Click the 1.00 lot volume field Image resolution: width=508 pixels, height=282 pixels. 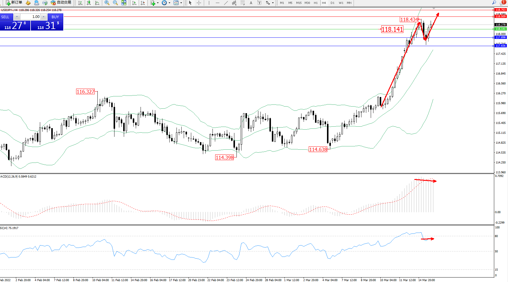(30, 17)
